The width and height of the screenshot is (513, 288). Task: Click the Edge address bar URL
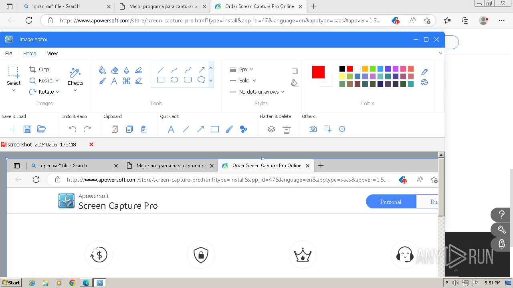pos(220,20)
